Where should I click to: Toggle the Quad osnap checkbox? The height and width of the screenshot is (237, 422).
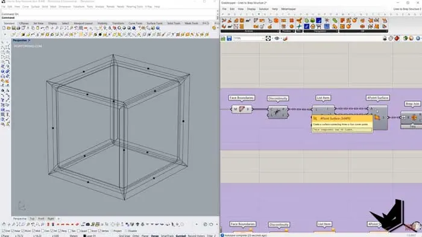(x=78, y=231)
